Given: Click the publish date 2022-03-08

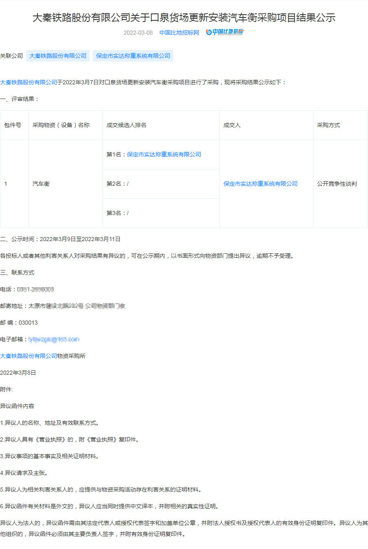Looking at the screenshot, I should [138, 33].
